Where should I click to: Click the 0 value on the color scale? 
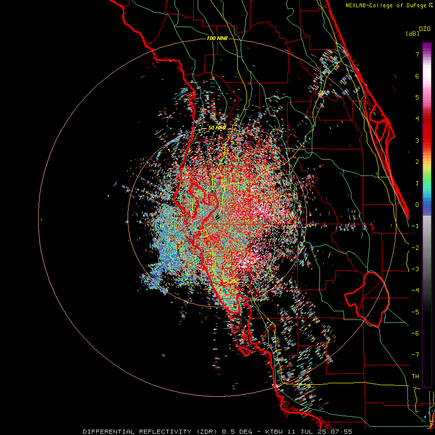click(417, 205)
